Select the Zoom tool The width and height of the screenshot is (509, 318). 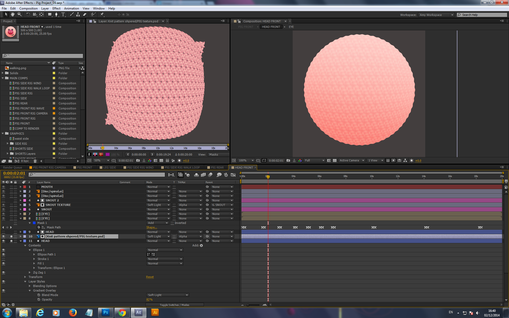[19, 15]
